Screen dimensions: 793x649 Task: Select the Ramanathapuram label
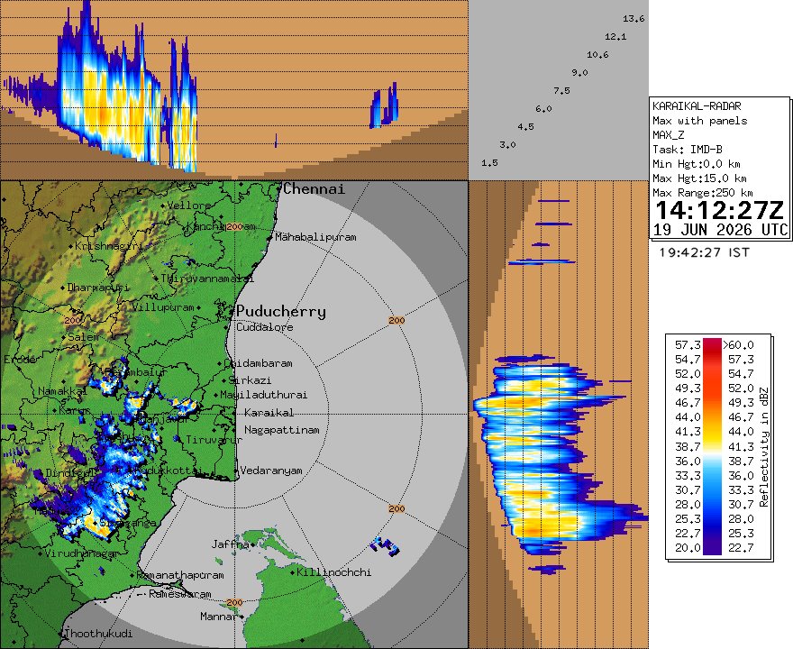[x=180, y=575]
